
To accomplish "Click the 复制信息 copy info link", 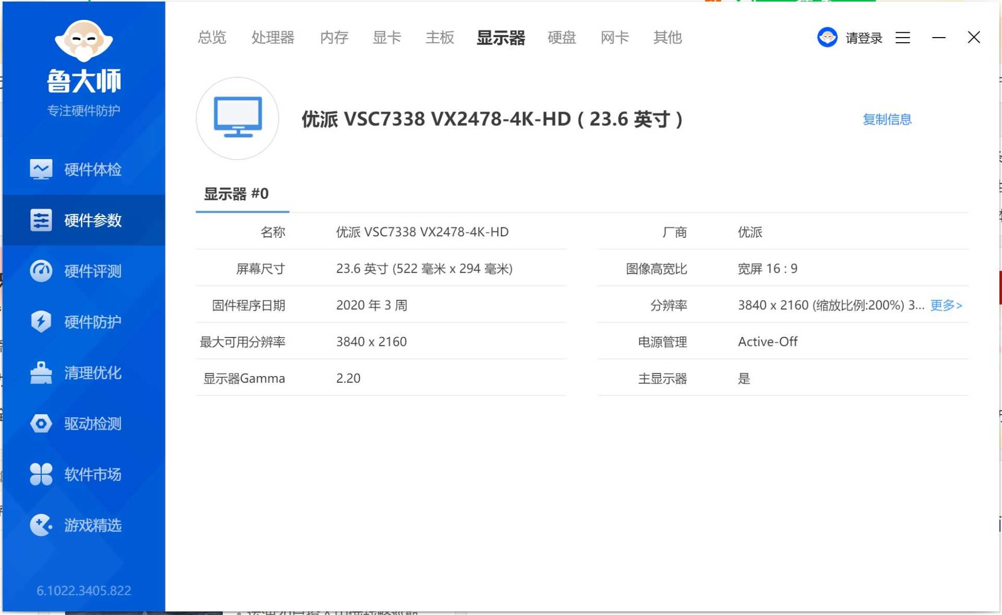I will tap(887, 119).
